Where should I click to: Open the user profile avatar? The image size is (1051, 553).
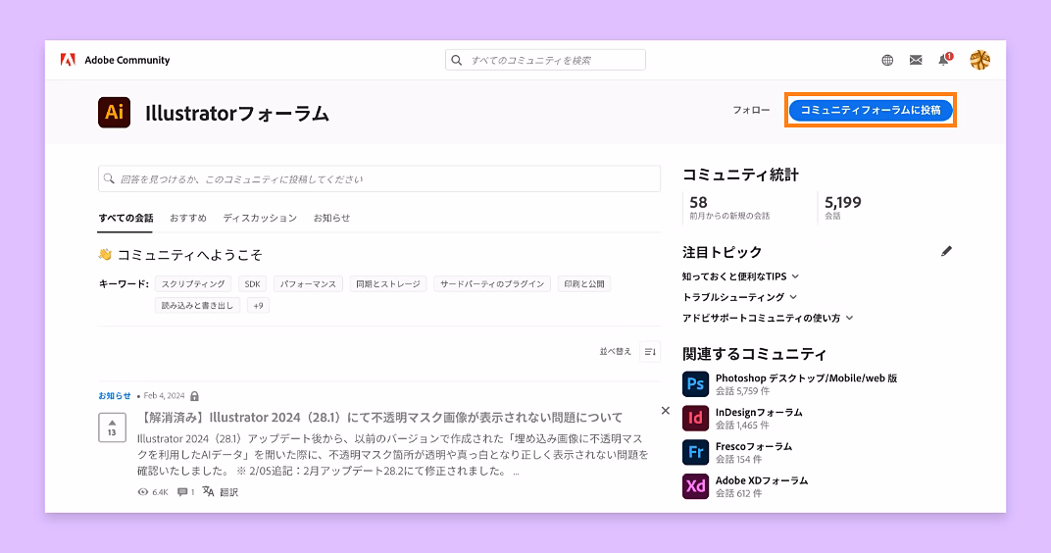point(980,60)
